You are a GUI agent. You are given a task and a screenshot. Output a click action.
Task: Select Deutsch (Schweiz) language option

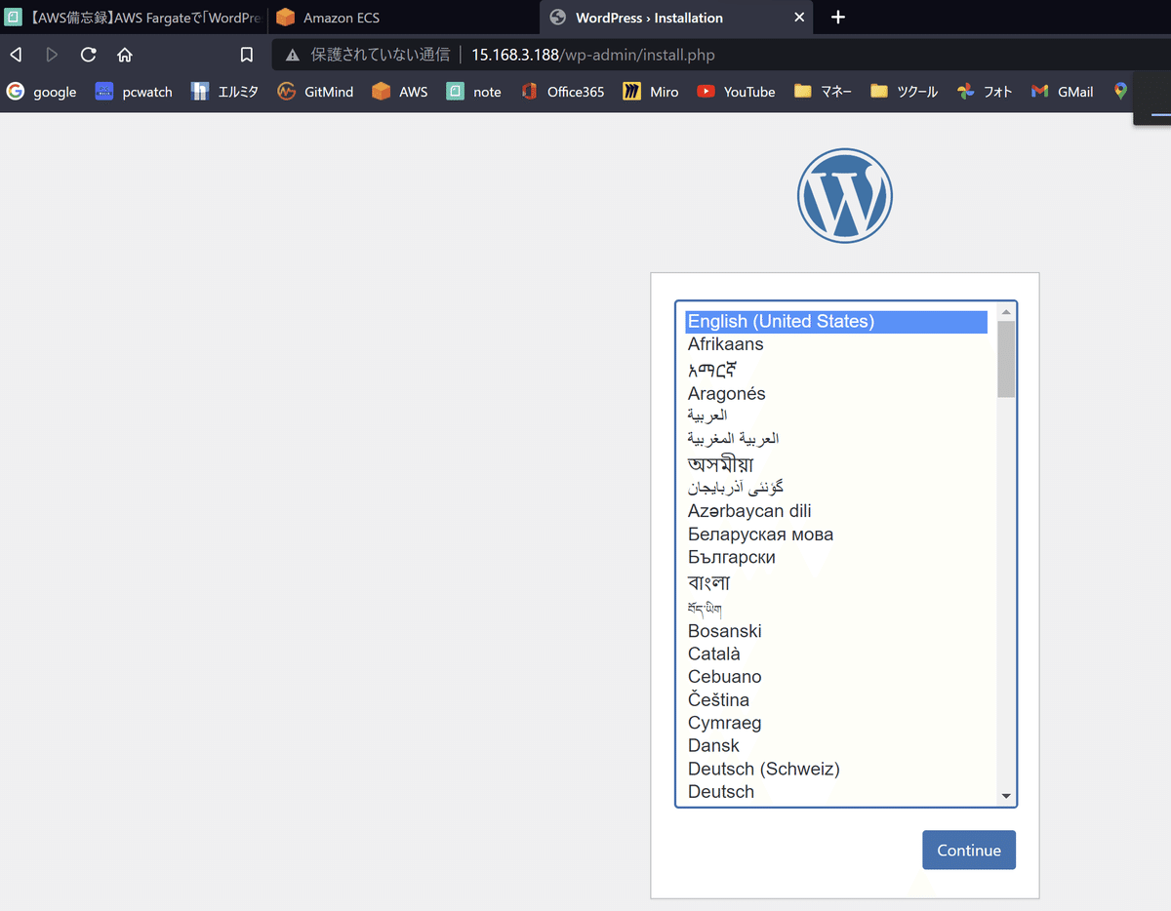click(836, 769)
